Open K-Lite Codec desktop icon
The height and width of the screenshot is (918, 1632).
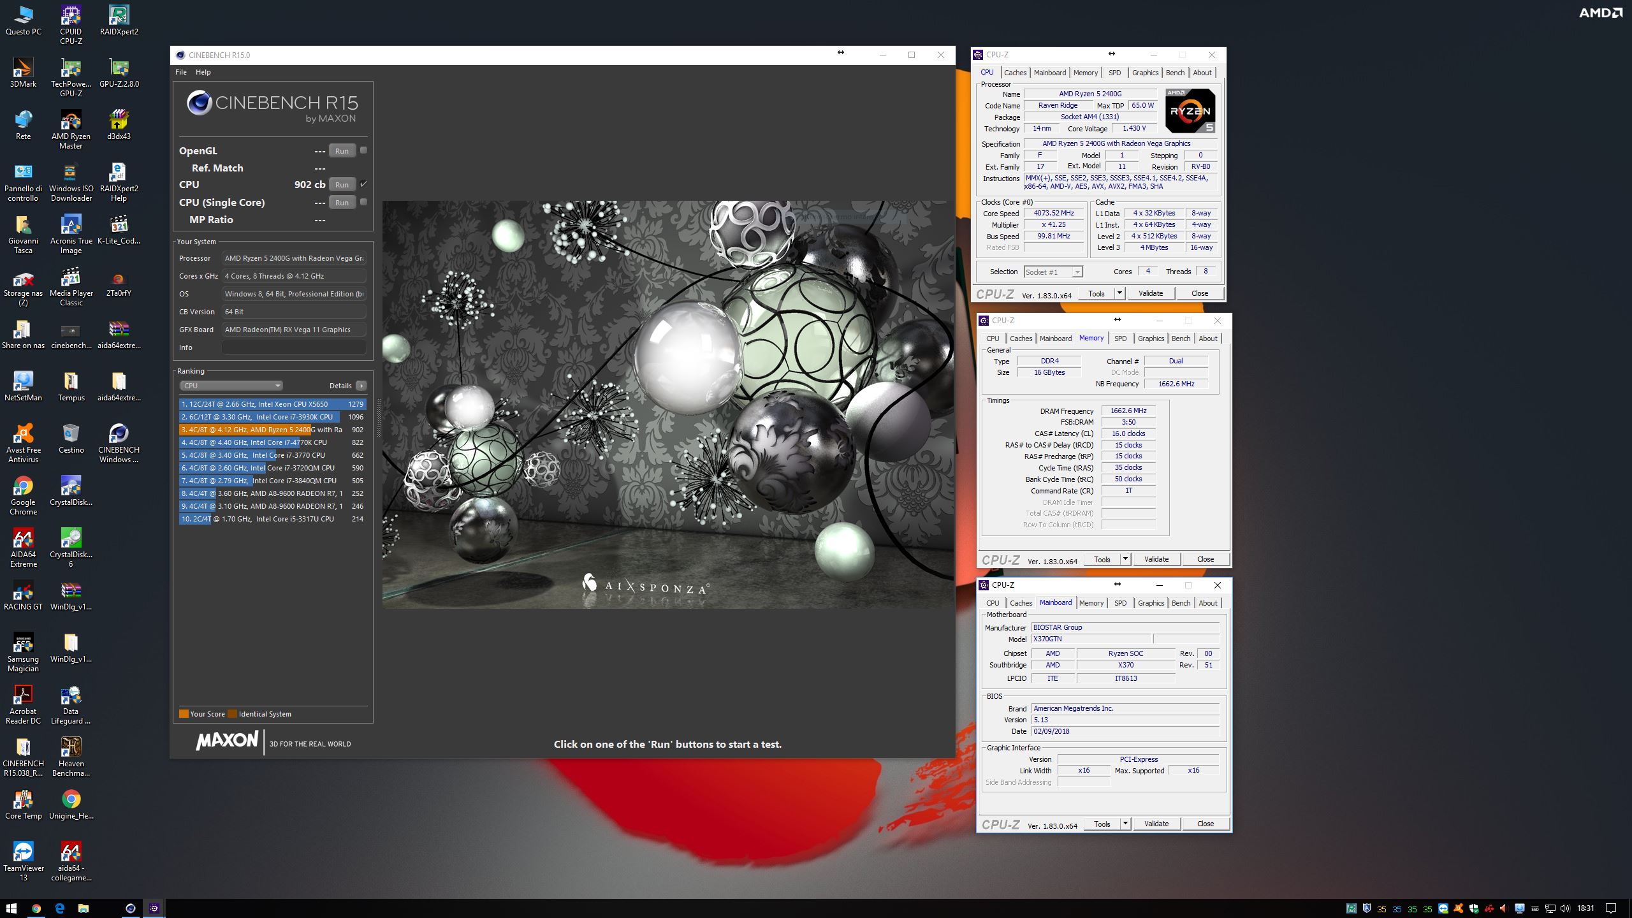pos(119,229)
